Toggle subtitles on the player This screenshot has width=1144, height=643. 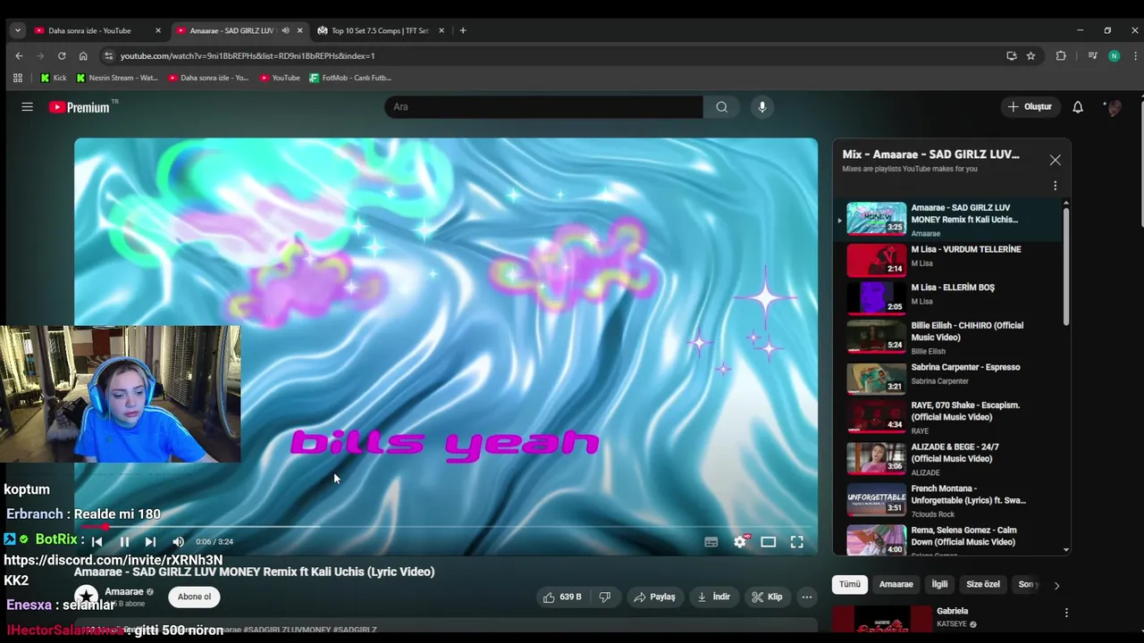[711, 542]
